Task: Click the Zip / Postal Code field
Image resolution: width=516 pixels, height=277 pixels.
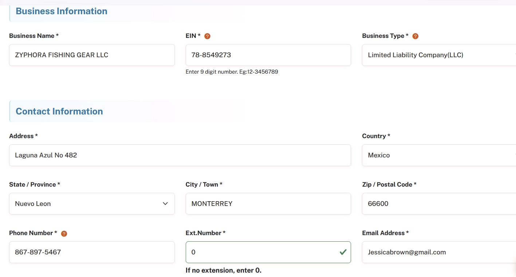Action: pos(439,204)
